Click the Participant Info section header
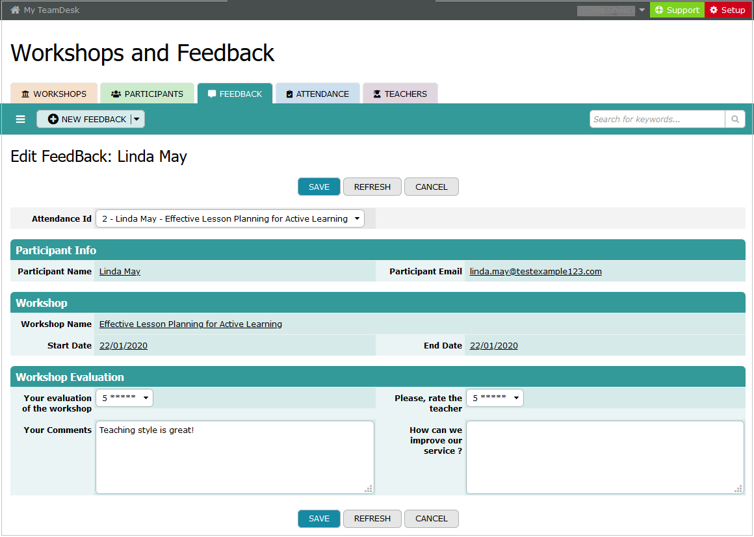Image resolution: width=754 pixels, height=537 pixels. (378, 250)
